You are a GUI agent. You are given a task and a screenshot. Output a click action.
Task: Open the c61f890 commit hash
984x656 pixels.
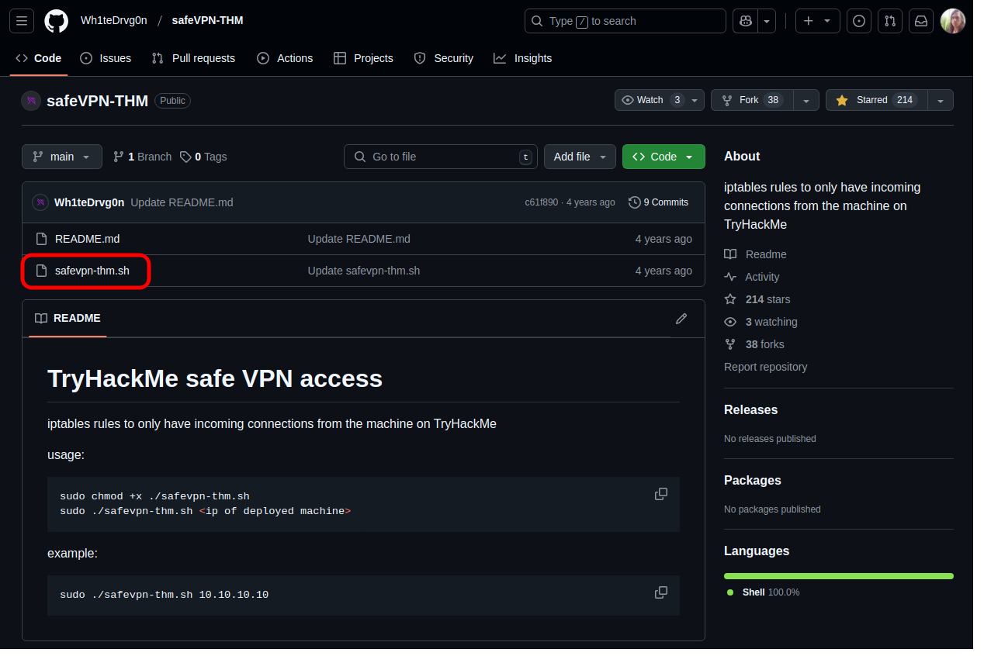(541, 202)
